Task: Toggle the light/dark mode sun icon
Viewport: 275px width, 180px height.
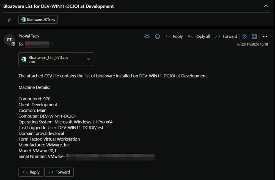Action: [147, 36]
